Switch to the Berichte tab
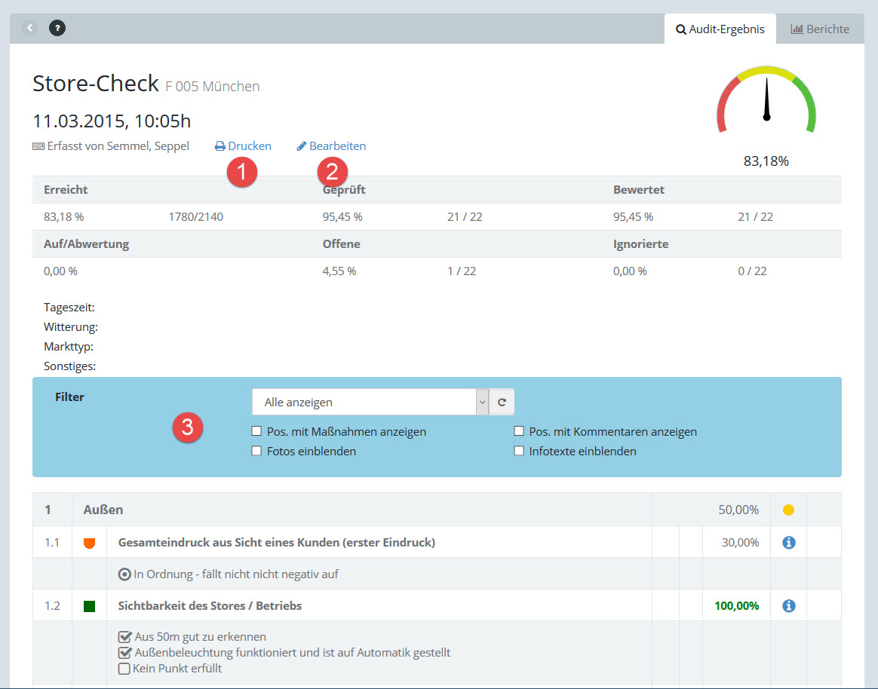878x689 pixels. coord(819,29)
